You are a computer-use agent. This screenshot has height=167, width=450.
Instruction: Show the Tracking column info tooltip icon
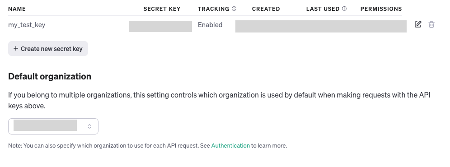234,9
